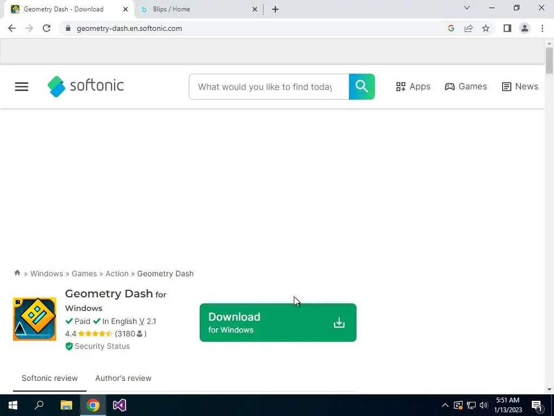
Task: Open the Games menu
Action: tap(466, 87)
